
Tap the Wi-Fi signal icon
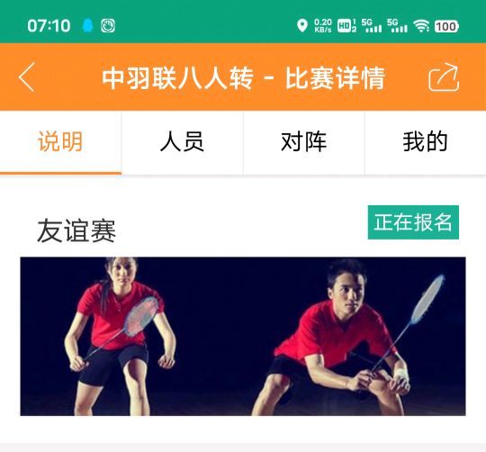tap(421, 26)
